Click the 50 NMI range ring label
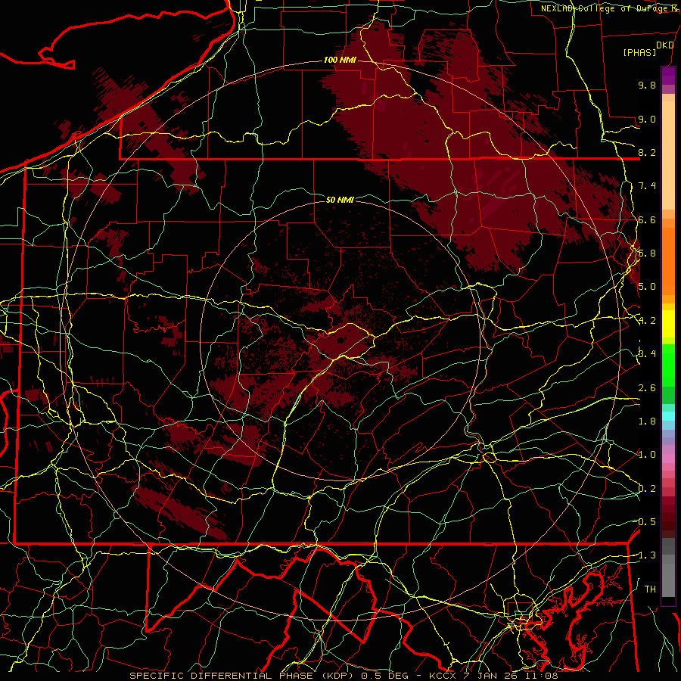Viewport: 681px width, 681px height. click(340, 200)
